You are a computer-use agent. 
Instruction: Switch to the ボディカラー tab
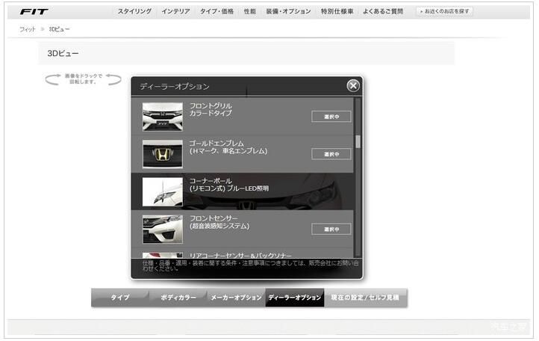pyautogui.click(x=178, y=298)
